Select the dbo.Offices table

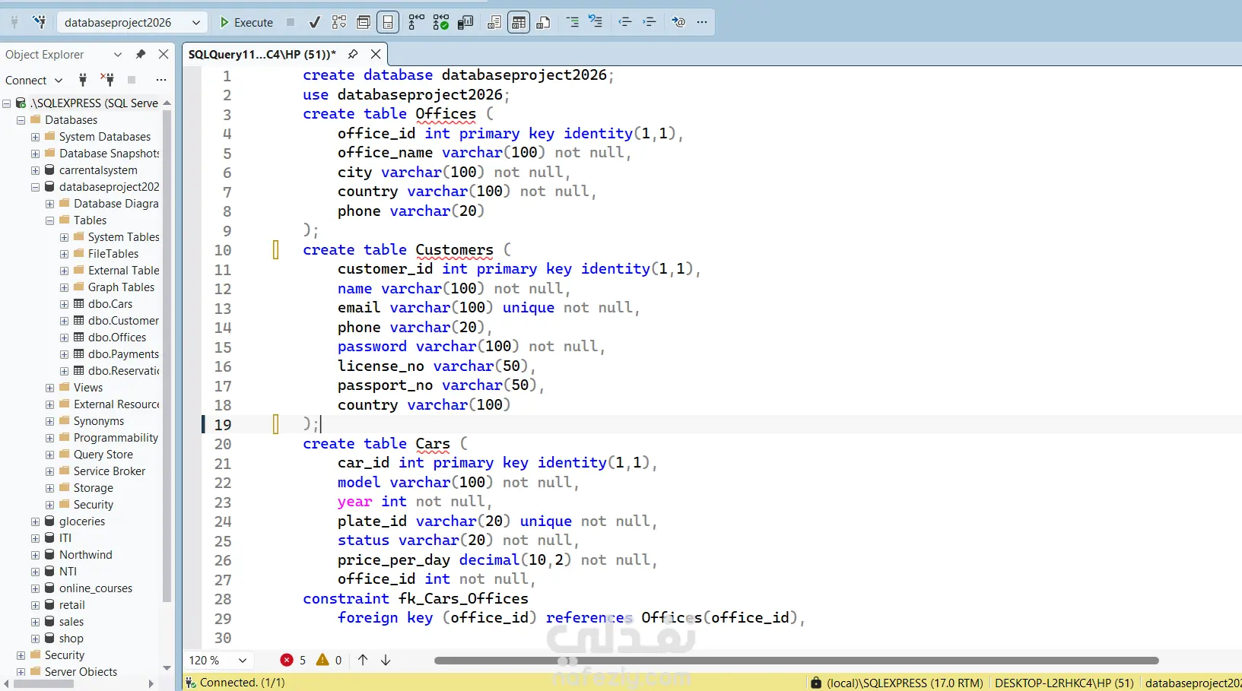pos(116,338)
